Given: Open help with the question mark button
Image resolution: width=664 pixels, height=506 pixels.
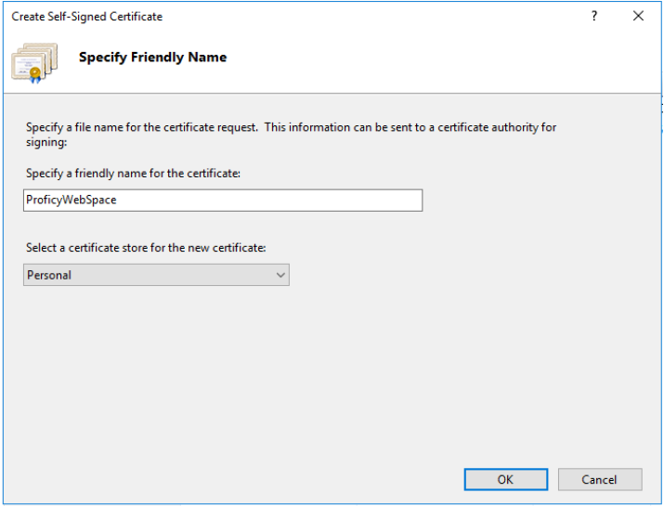Looking at the screenshot, I should pyautogui.click(x=594, y=16).
